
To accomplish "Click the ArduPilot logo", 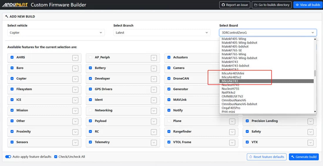I will pos(15,5).
